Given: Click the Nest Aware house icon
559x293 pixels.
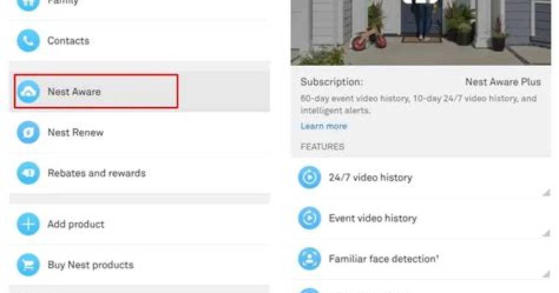Looking at the screenshot, I should pos(28,91).
